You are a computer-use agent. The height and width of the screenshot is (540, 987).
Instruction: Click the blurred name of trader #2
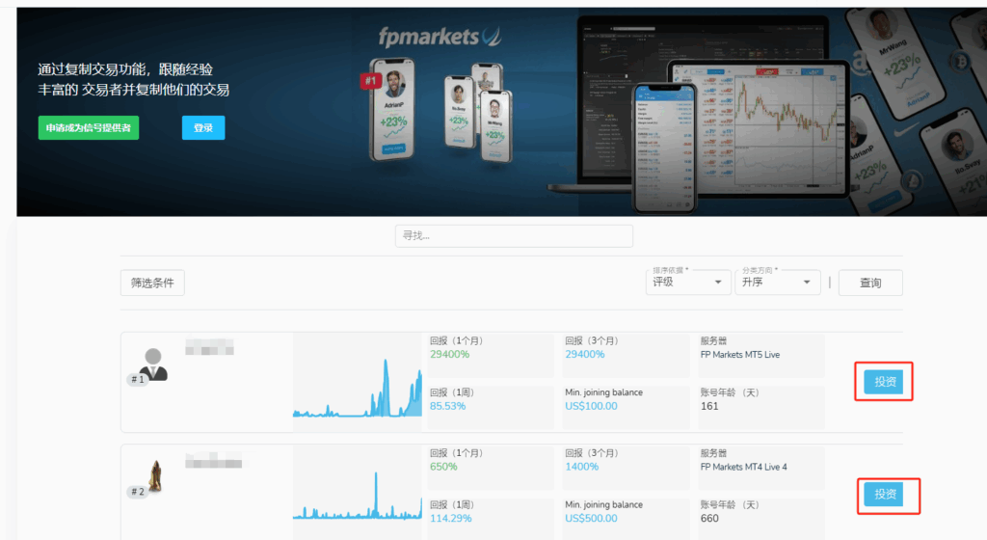click(210, 461)
